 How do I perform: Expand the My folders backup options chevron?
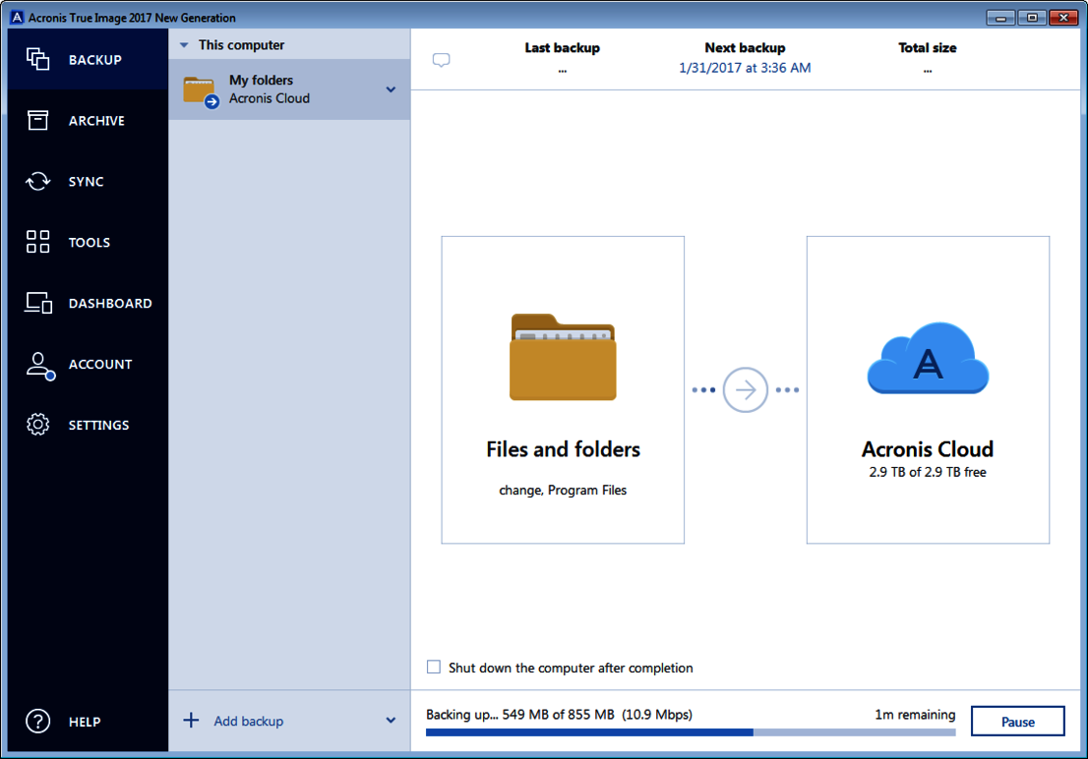(391, 89)
